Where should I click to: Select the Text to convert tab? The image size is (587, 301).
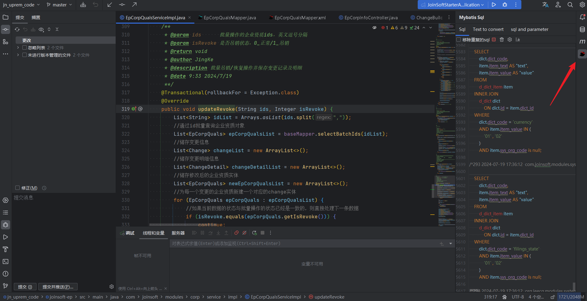click(x=488, y=29)
